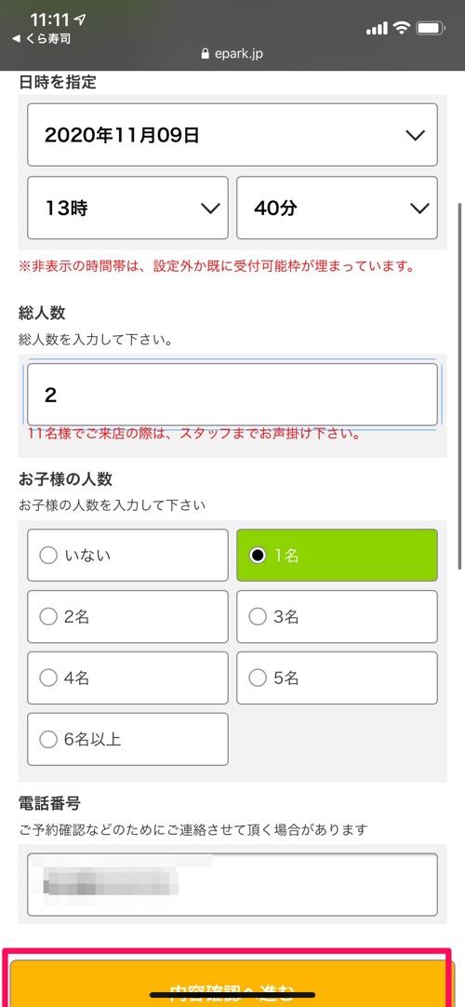
Task: Open the date dropdown showing 2020年11月09日
Action: coord(232,135)
